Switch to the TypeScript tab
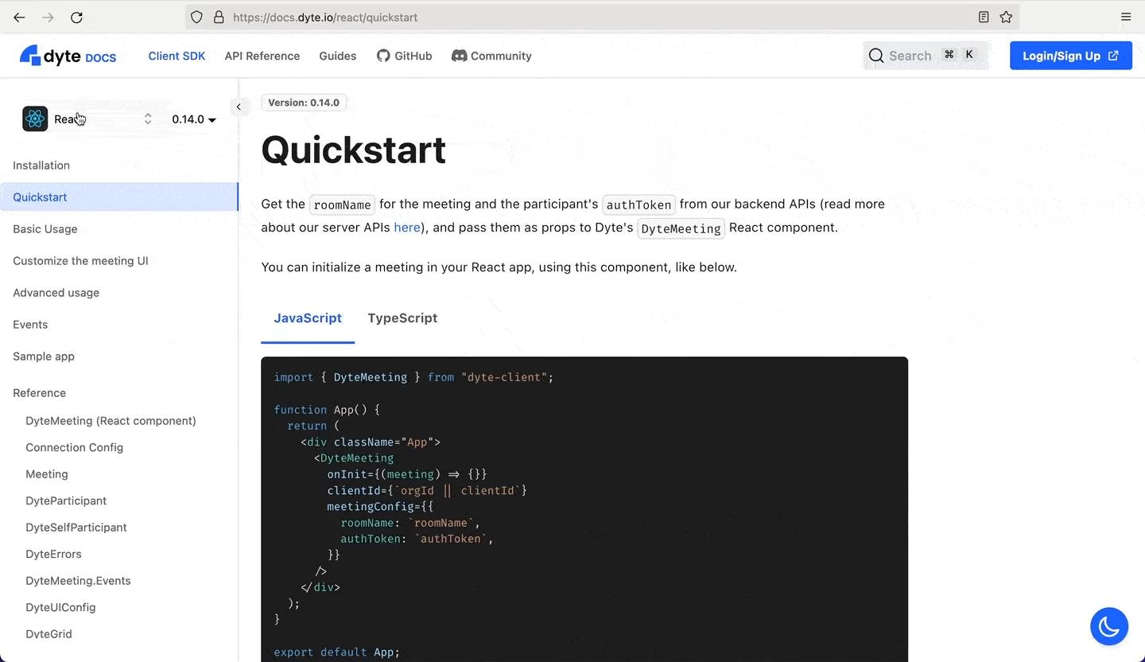1145x662 pixels. pos(402,318)
